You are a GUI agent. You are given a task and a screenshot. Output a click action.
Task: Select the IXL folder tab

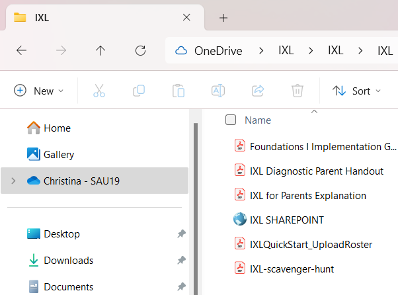[104, 17]
